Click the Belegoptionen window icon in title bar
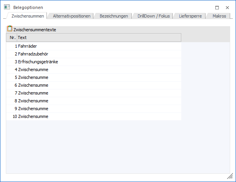 click(x=7, y=7)
